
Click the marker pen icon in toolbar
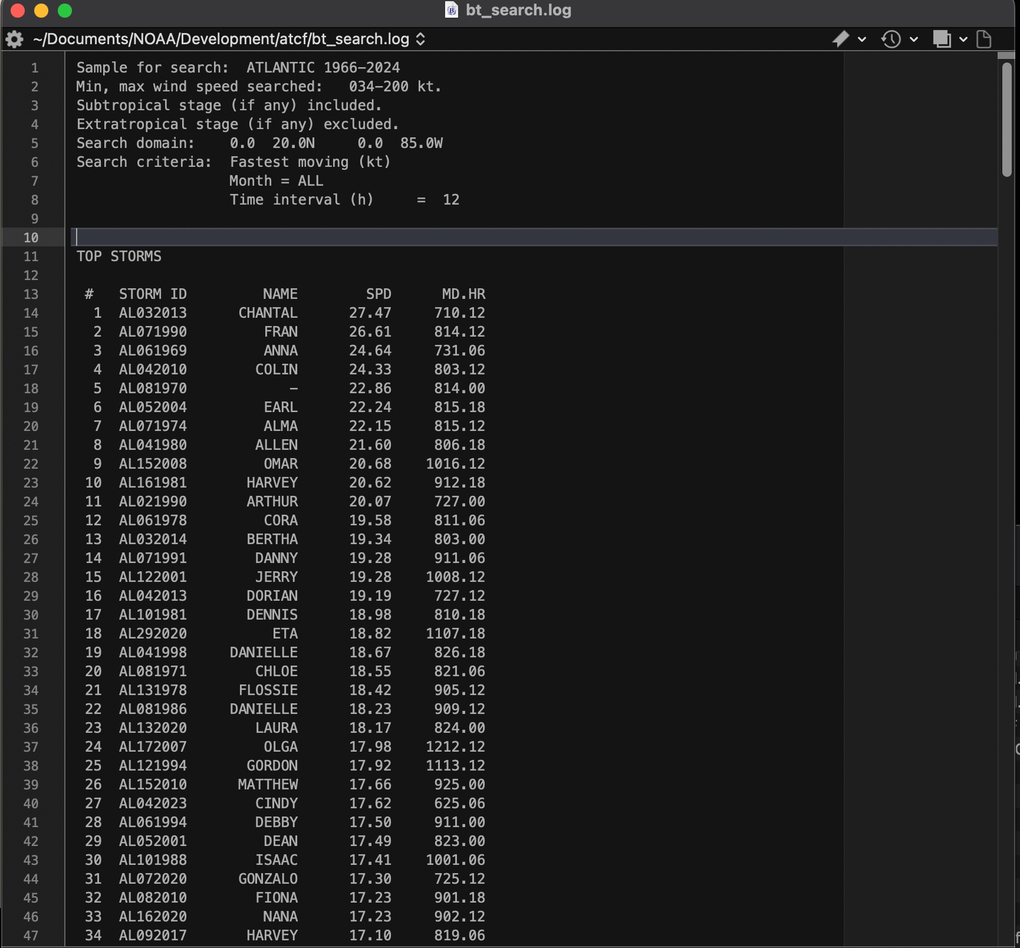click(840, 39)
